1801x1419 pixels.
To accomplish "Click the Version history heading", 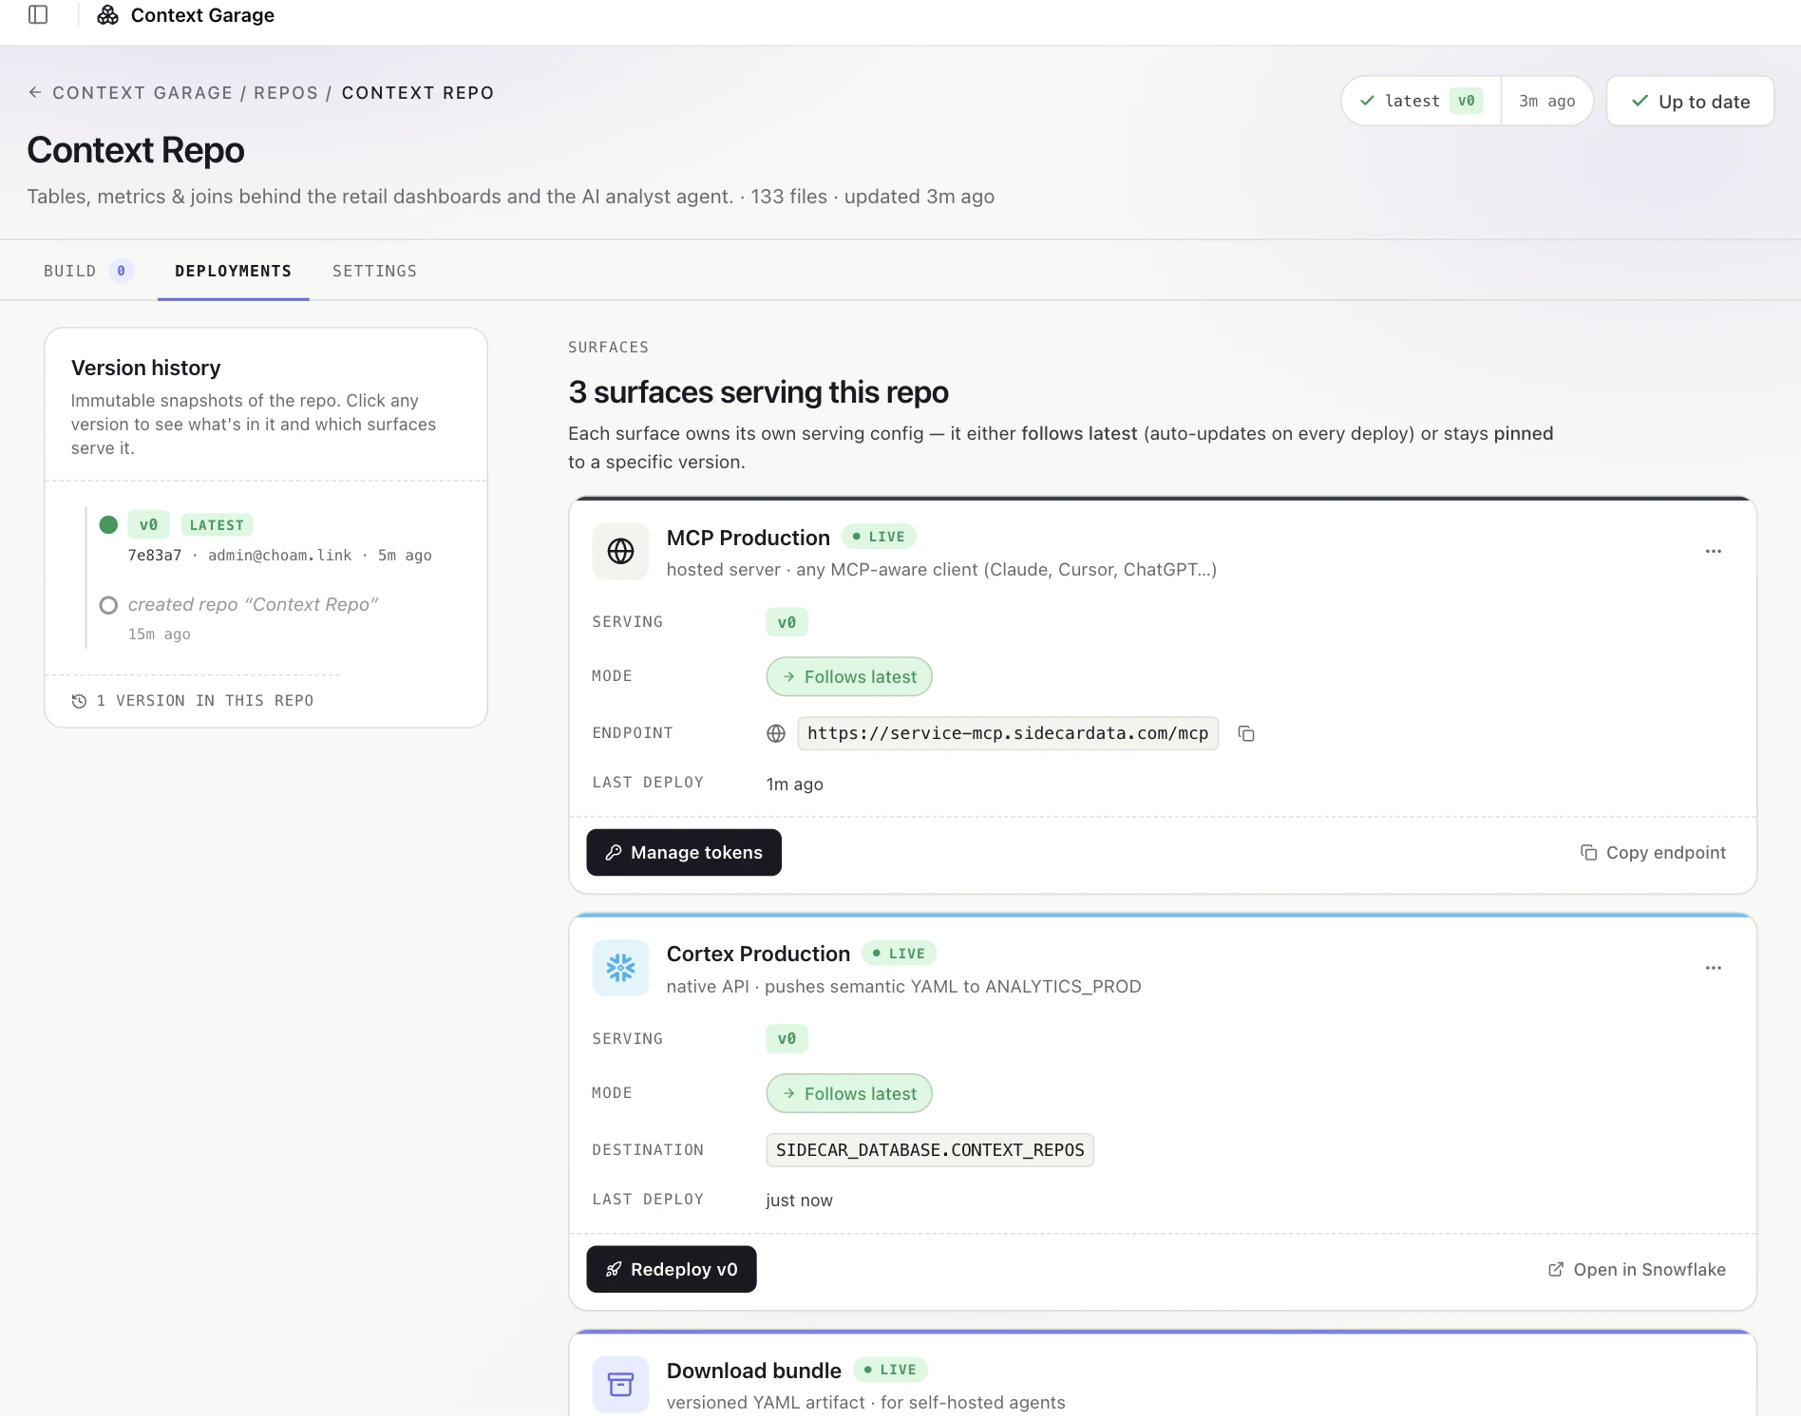I will 146,368.
